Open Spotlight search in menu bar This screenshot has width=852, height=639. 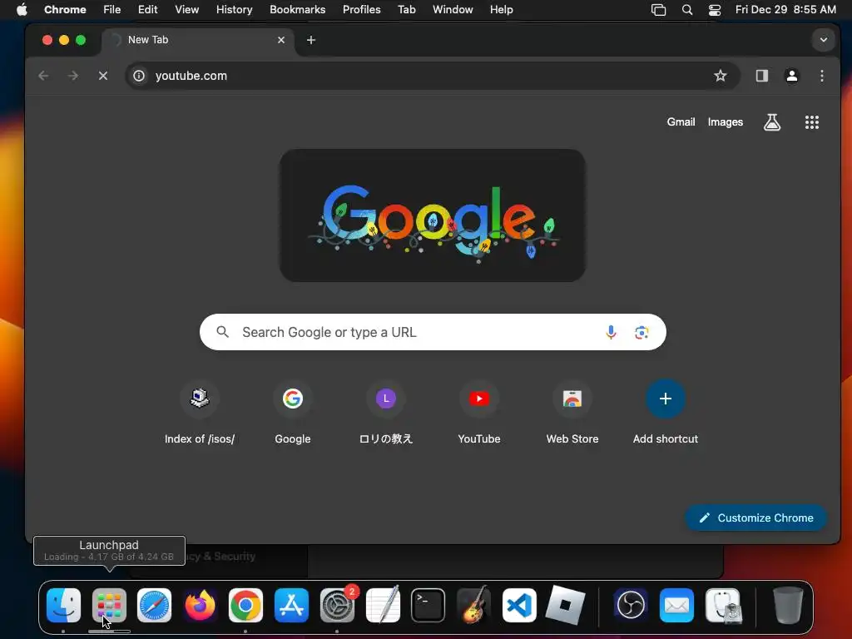point(686,10)
